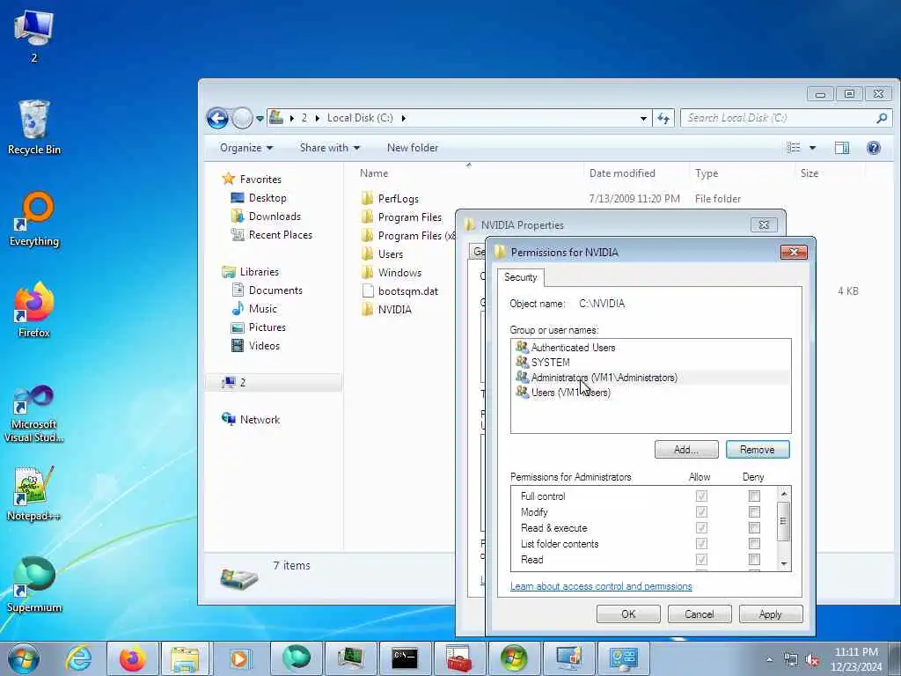Click New folder in Explorer toolbar

pyautogui.click(x=413, y=148)
